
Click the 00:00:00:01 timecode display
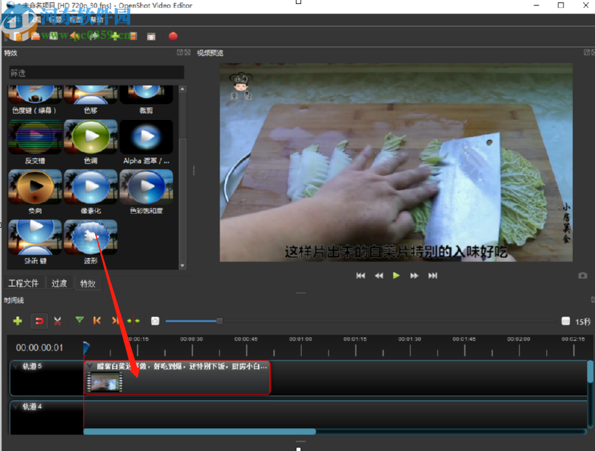click(x=39, y=348)
